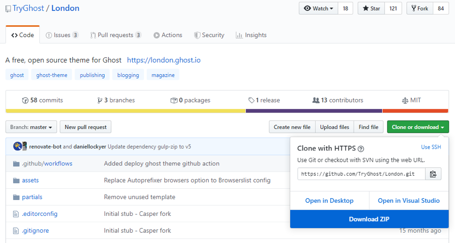Click Download ZIP button

pos(369,219)
